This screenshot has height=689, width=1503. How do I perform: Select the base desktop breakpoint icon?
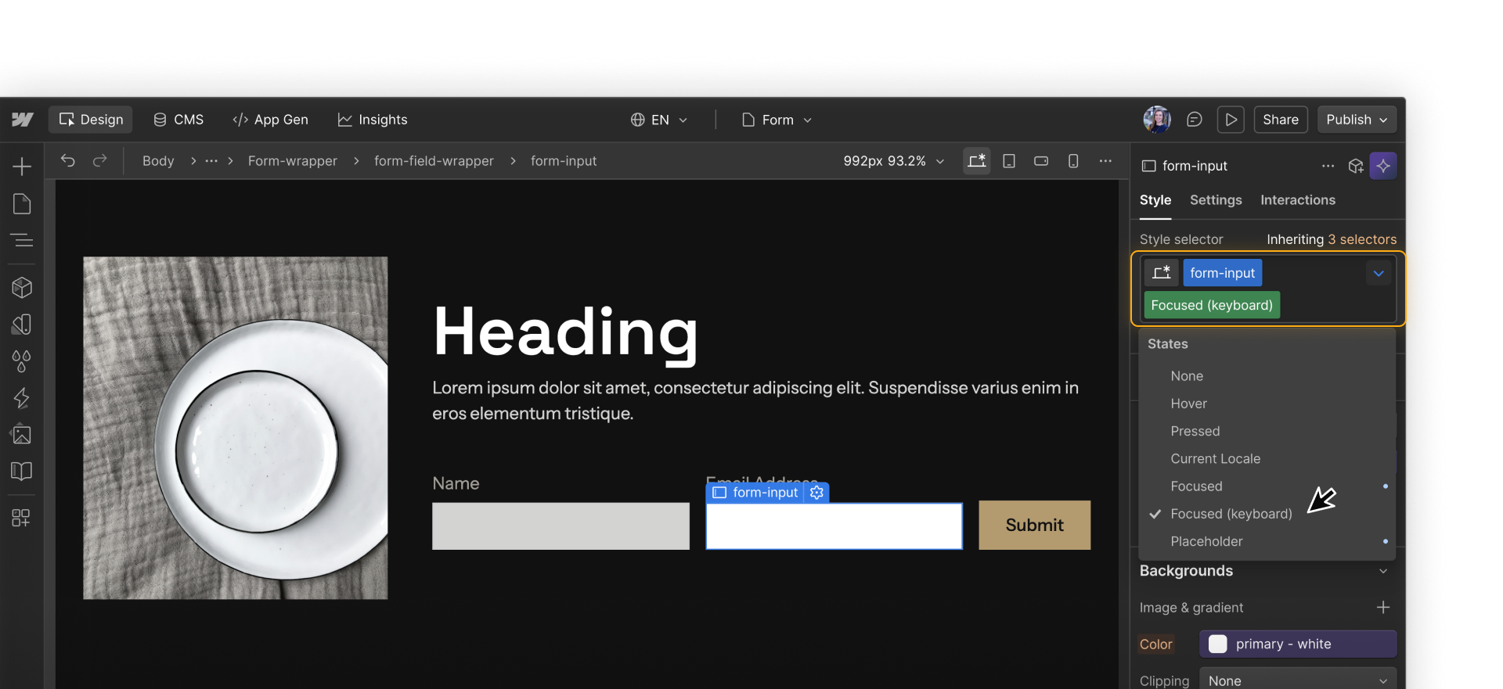tap(977, 160)
